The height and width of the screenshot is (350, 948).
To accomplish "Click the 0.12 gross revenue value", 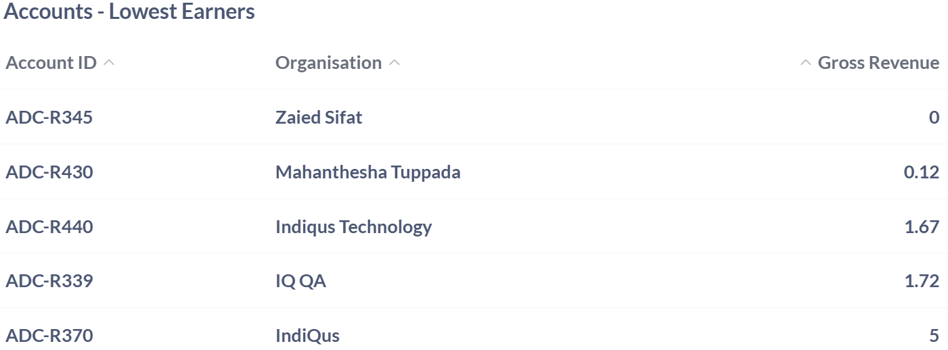I will [922, 172].
